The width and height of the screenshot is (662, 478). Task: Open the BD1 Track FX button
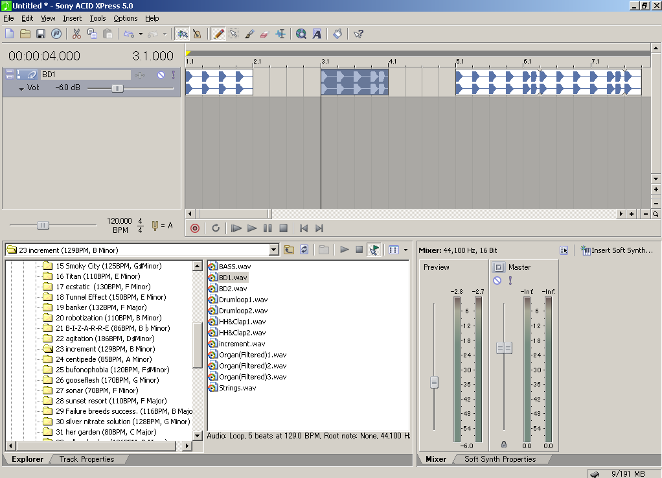[140, 75]
